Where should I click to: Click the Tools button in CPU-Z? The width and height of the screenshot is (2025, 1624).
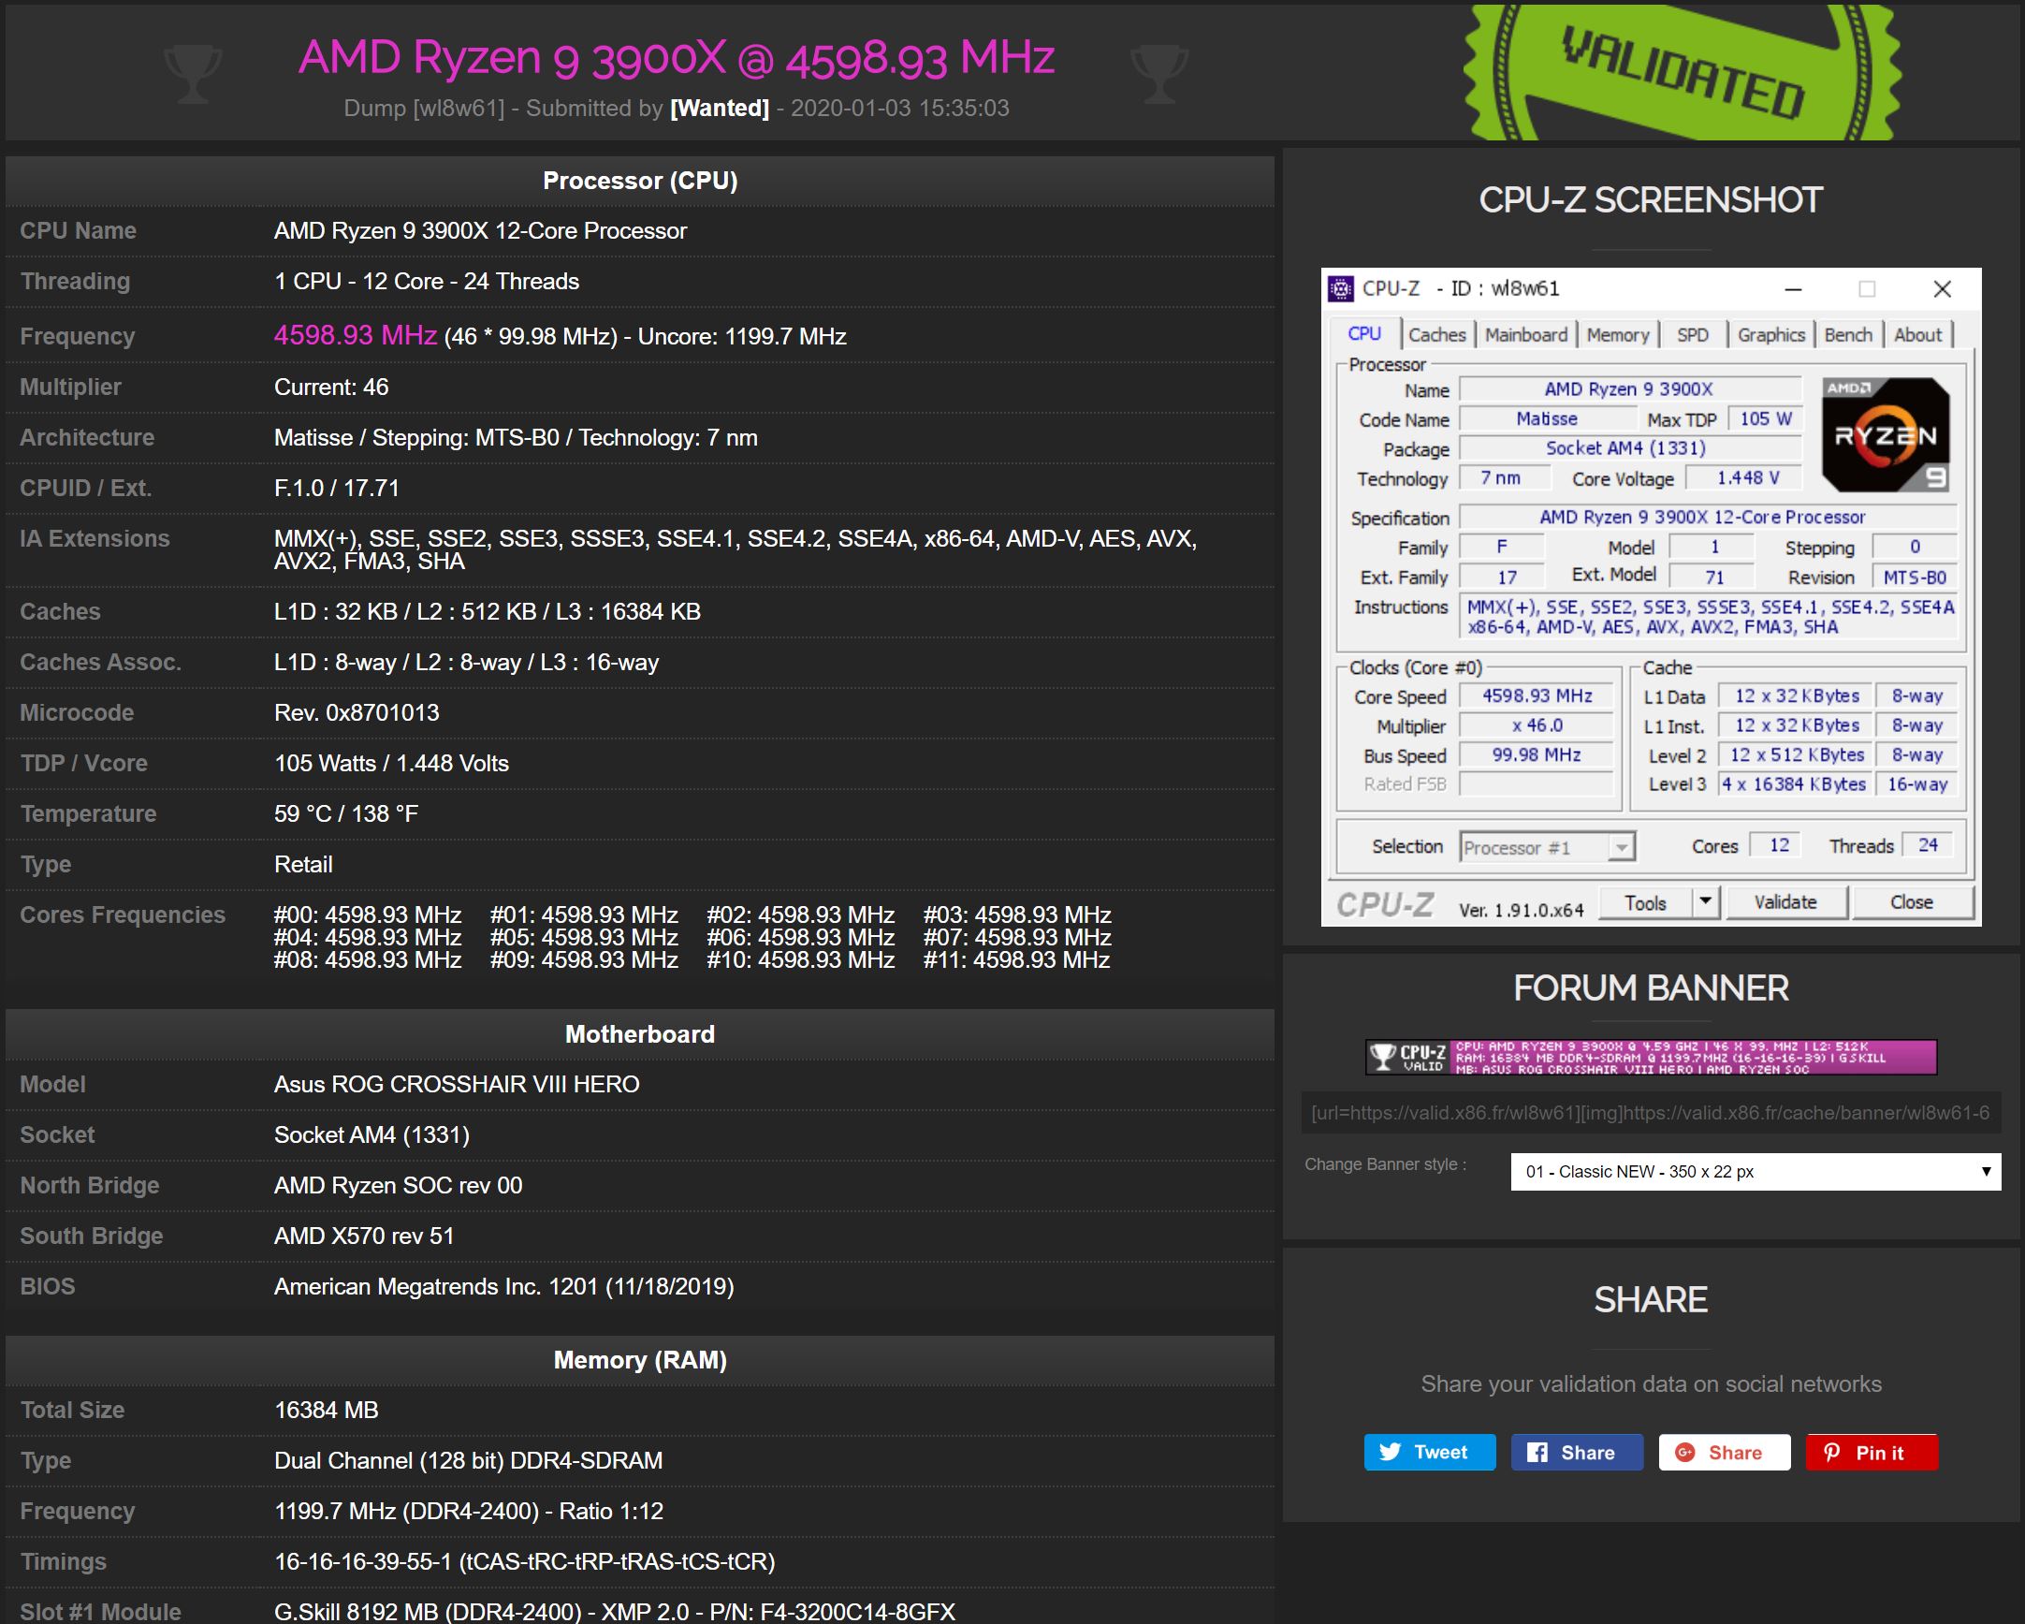(x=1646, y=901)
